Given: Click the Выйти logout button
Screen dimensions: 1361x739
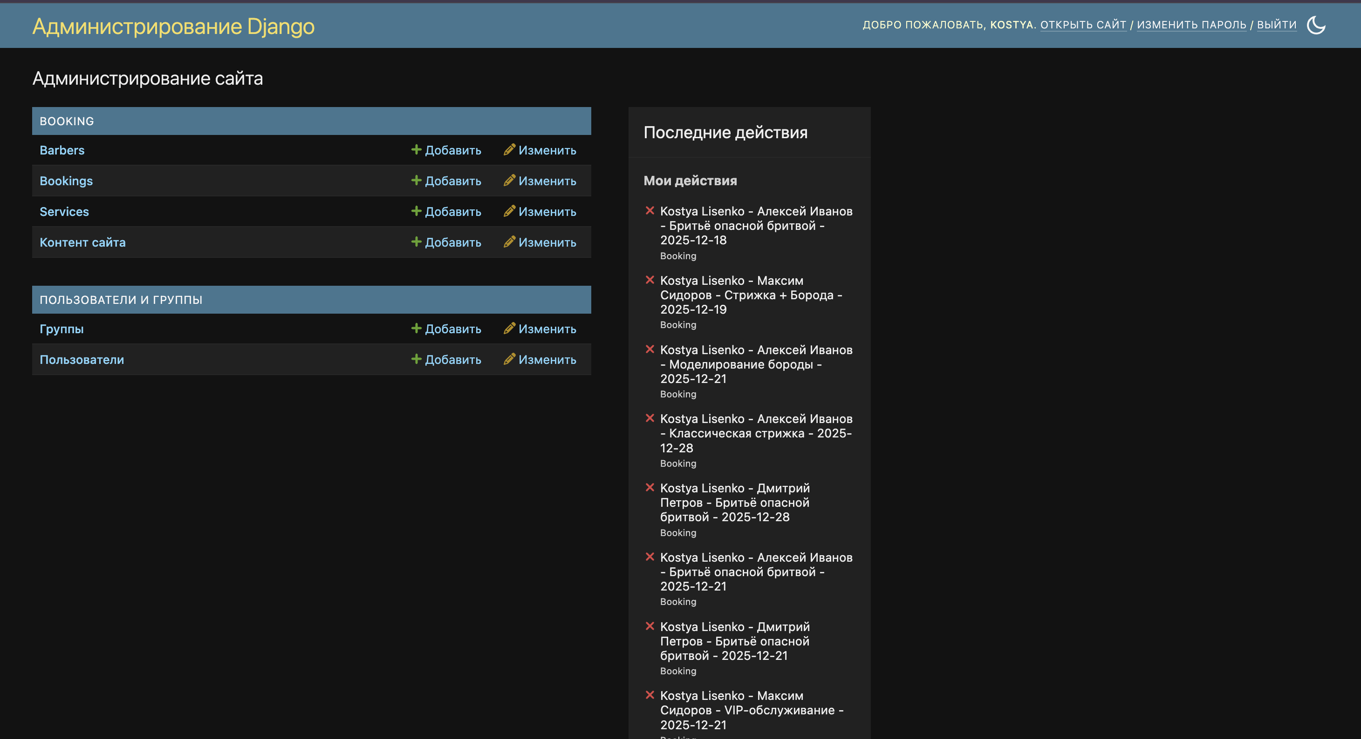Looking at the screenshot, I should 1277,25.
